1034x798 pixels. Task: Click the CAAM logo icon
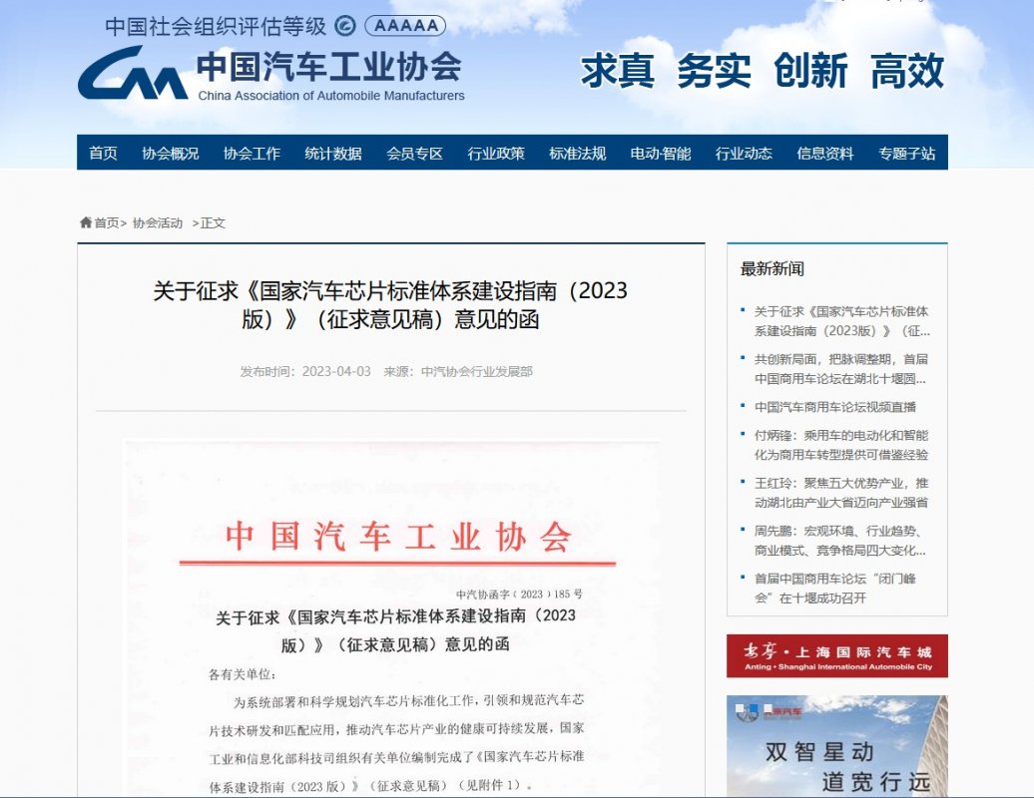click(x=132, y=73)
